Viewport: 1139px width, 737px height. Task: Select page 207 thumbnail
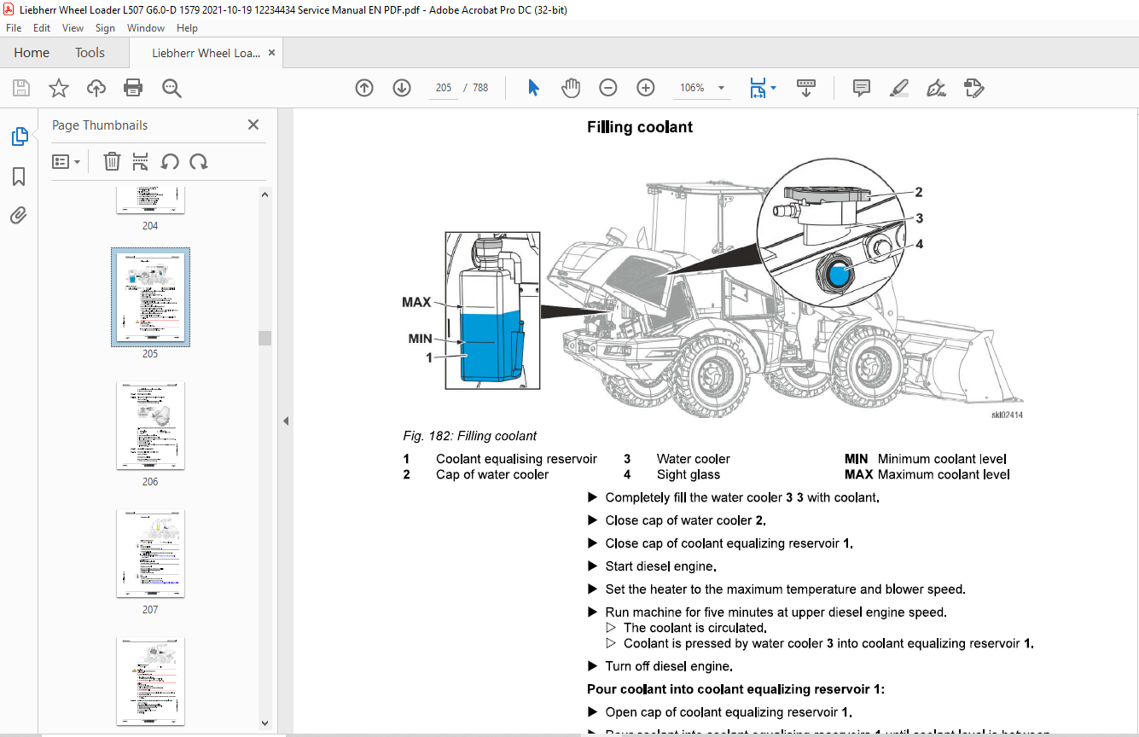[150, 553]
